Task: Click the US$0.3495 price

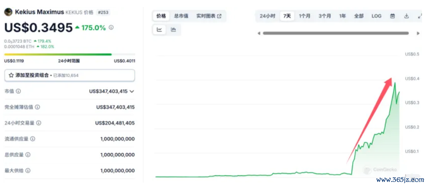Action: tap(38, 28)
